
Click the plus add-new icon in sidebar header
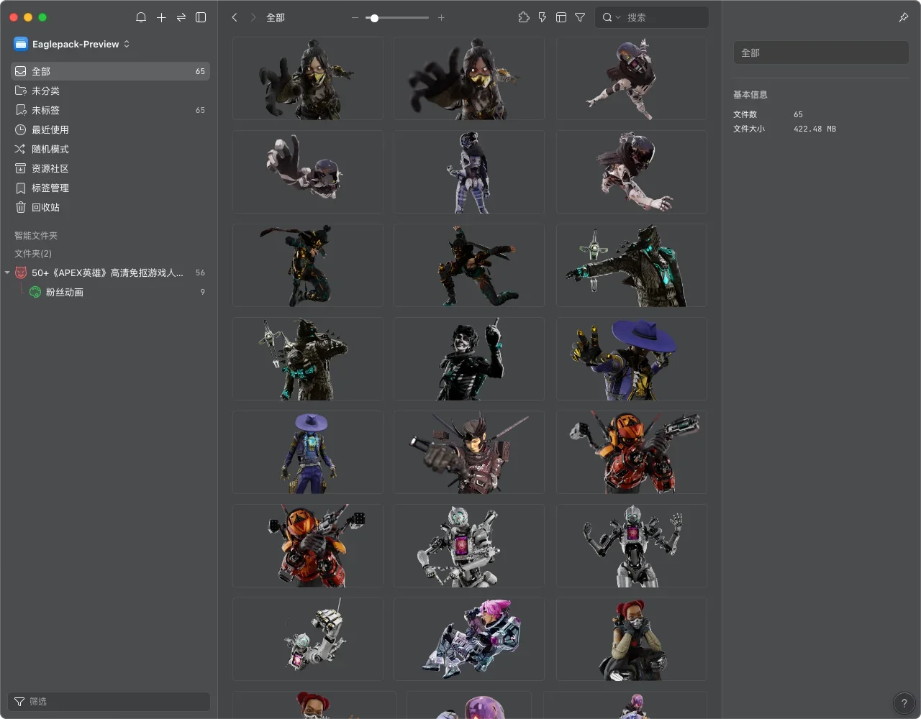(161, 17)
